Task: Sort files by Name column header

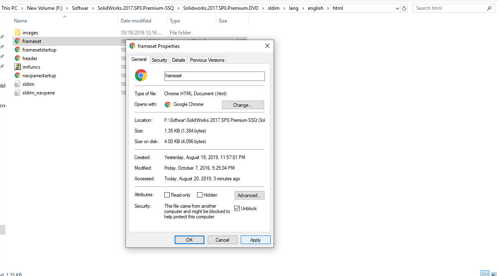Action: (20, 21)
